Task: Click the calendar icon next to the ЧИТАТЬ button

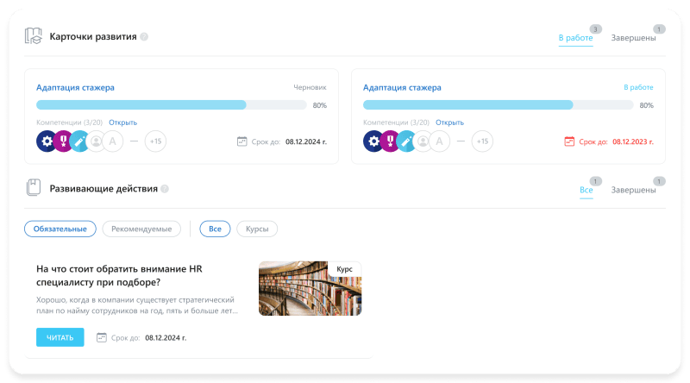Action: (102, 337)
